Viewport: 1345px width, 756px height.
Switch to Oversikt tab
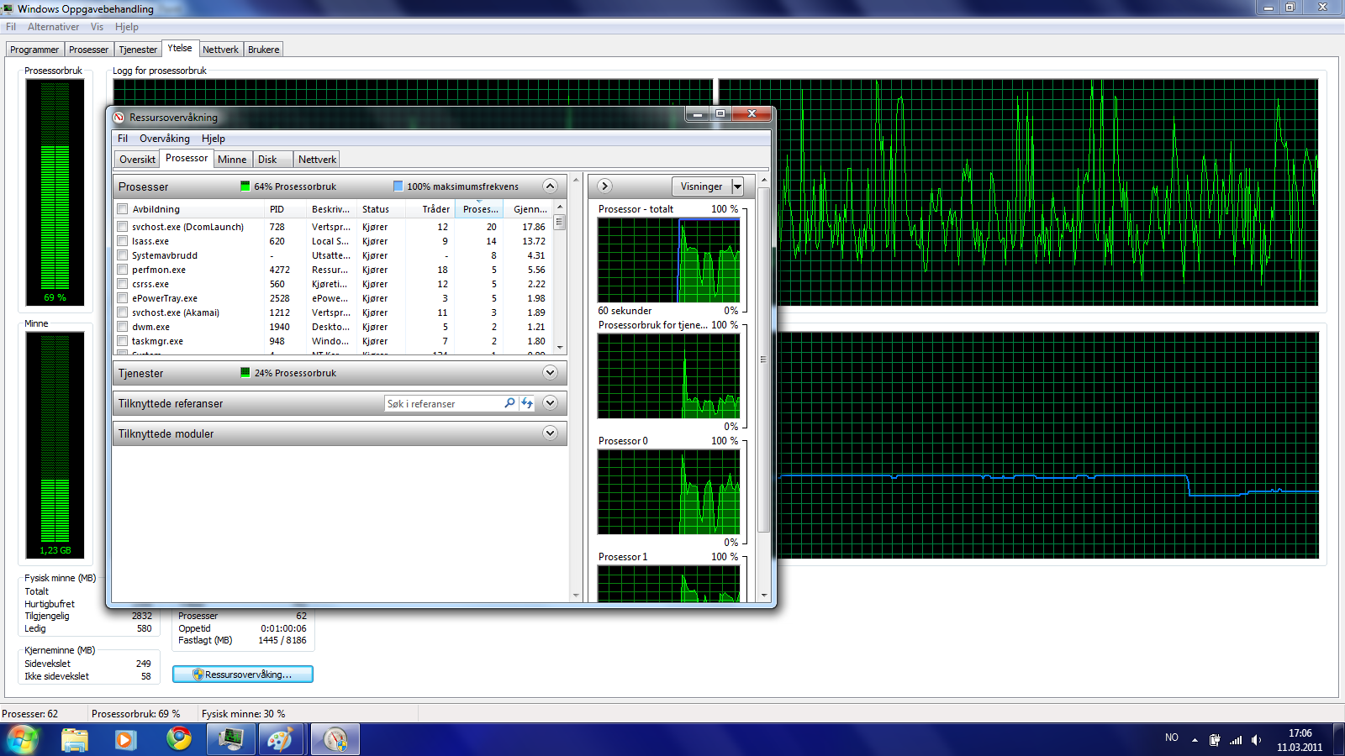point(137,160)
